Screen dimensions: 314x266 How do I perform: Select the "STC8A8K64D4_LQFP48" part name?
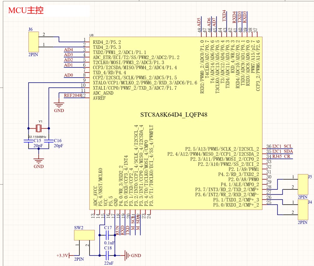(x=174, y=115)
